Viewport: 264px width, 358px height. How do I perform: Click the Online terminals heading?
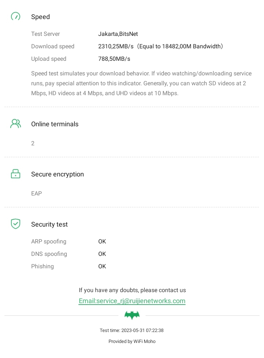tap(55, 124)
